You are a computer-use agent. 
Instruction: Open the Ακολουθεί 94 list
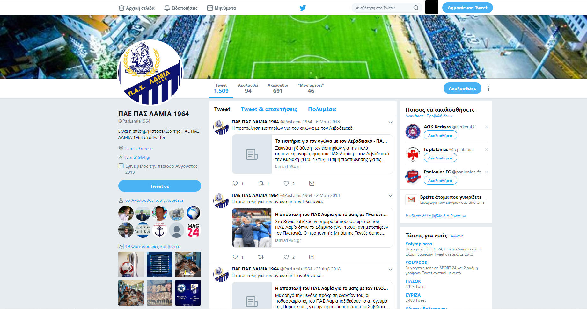[x=248, y=89]
